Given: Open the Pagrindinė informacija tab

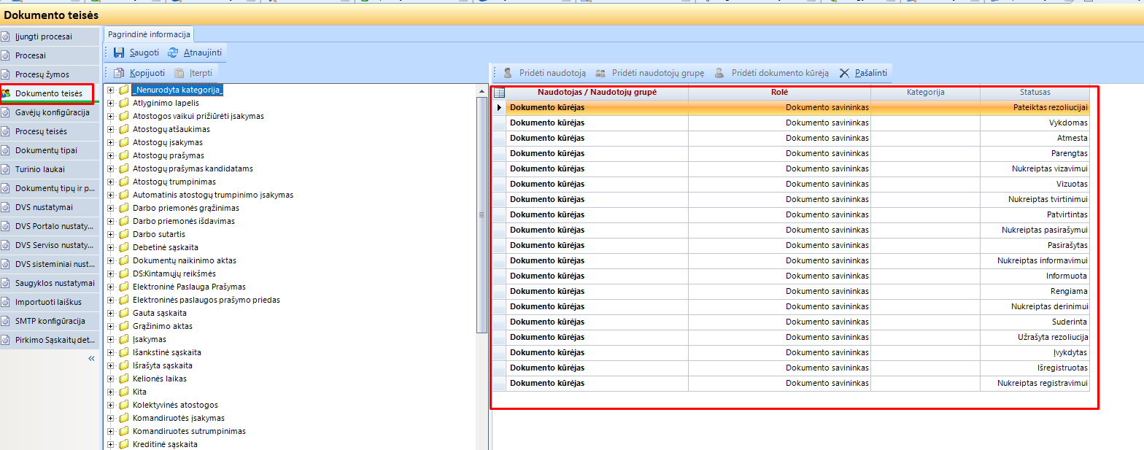Looking at the screenshot, I should (149, 34).
